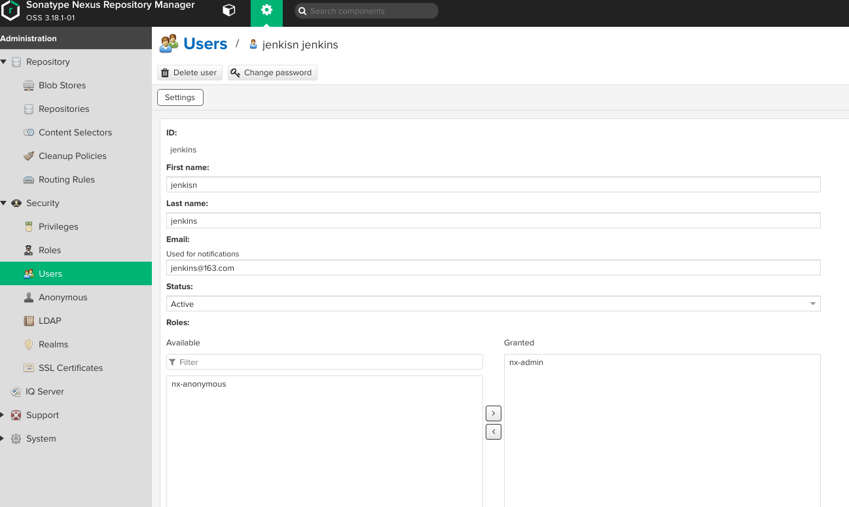Open Content Selectors page

click(x=76, y=133)
